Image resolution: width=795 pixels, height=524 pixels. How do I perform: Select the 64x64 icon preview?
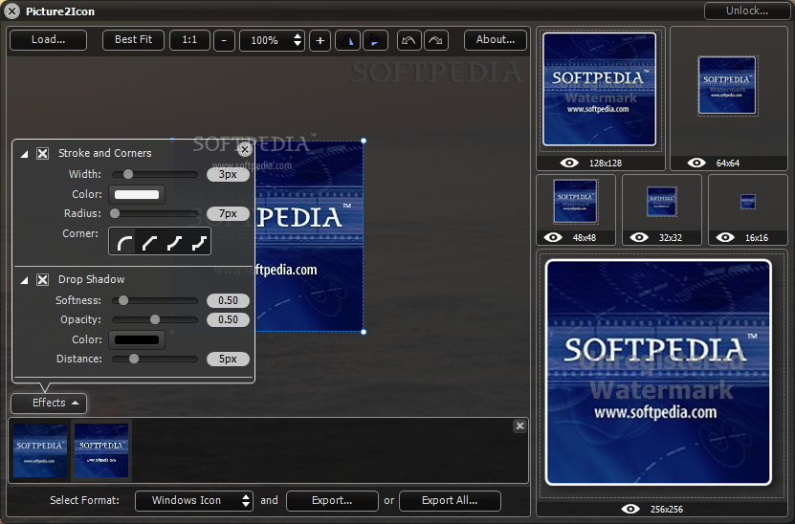tap(728, 86)
